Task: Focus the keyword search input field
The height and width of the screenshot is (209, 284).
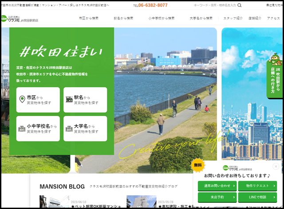Action: tap(215, 5)
